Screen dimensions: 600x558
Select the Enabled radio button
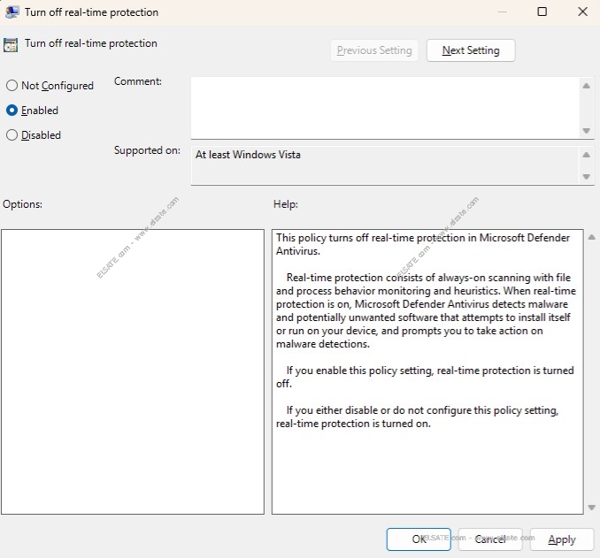(x=12, y=111)
